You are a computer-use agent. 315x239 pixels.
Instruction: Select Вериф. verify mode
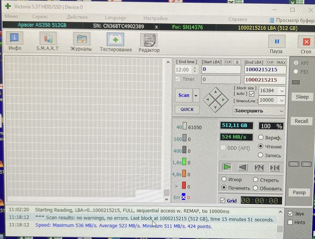point(261,137)
